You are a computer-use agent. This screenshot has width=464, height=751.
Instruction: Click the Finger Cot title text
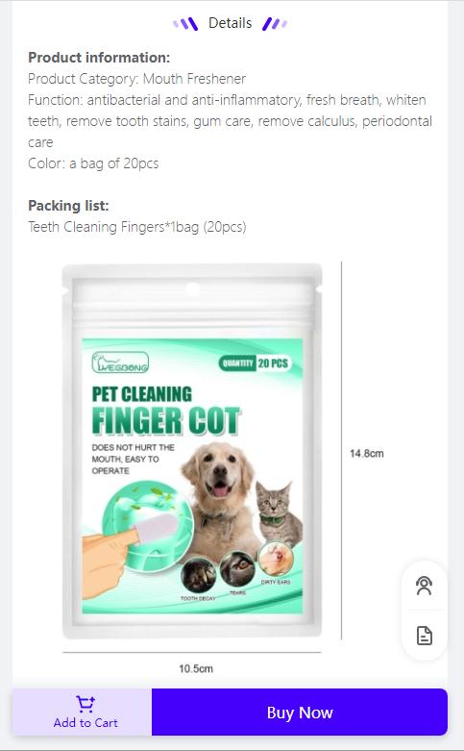[166, 421]
